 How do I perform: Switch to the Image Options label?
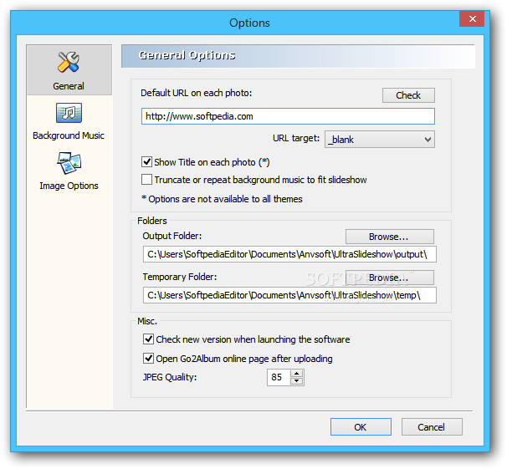(x=69, y=186)
